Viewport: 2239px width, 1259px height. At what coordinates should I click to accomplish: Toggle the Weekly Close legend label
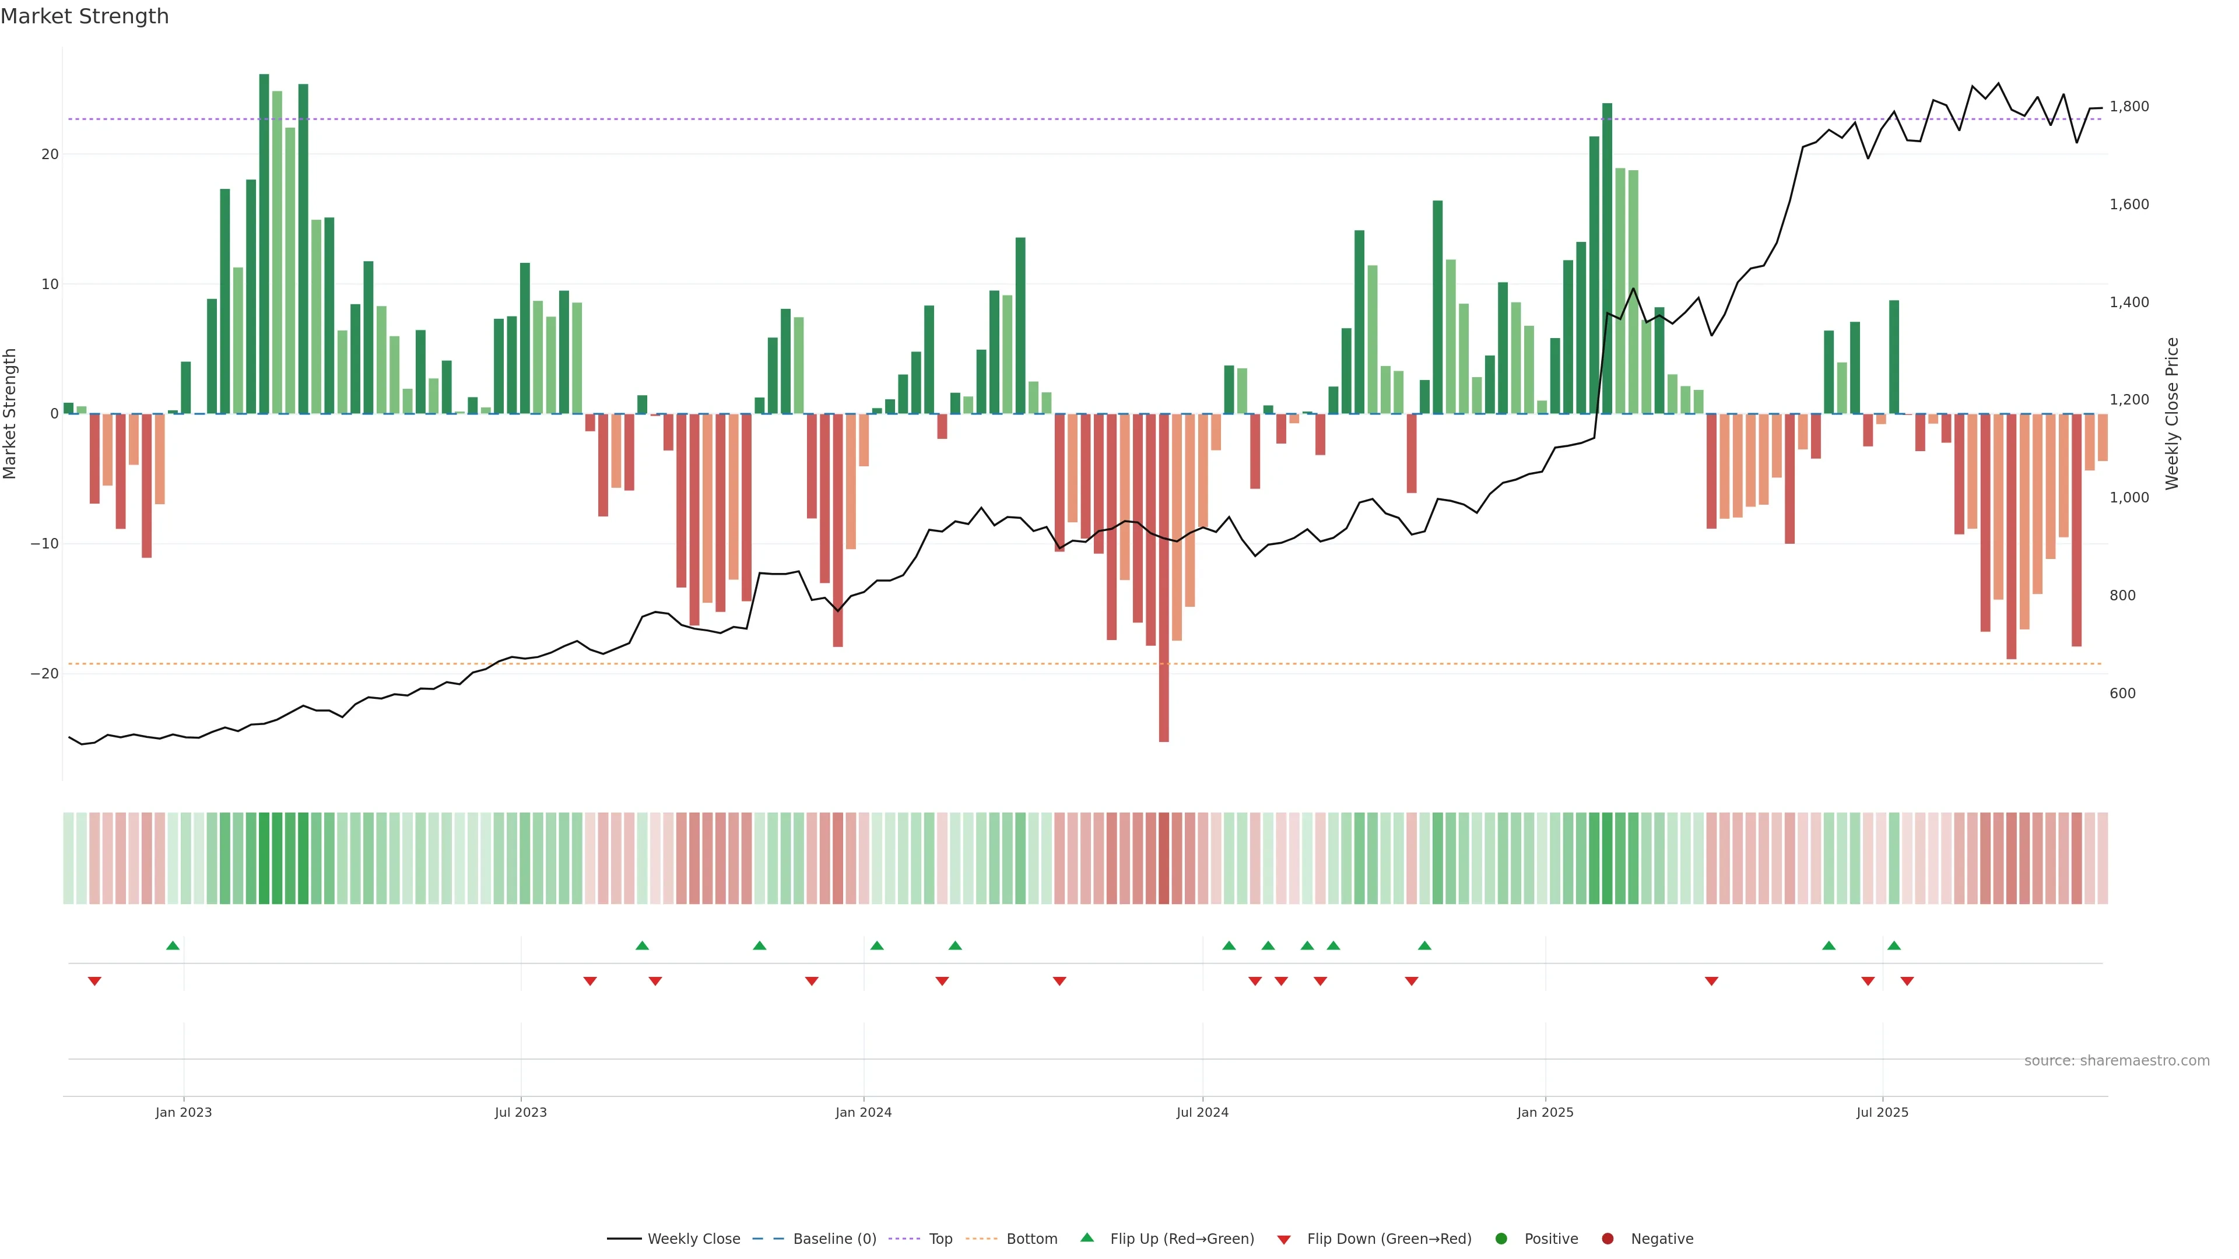pyautogui.click(x=694, y=1239)
